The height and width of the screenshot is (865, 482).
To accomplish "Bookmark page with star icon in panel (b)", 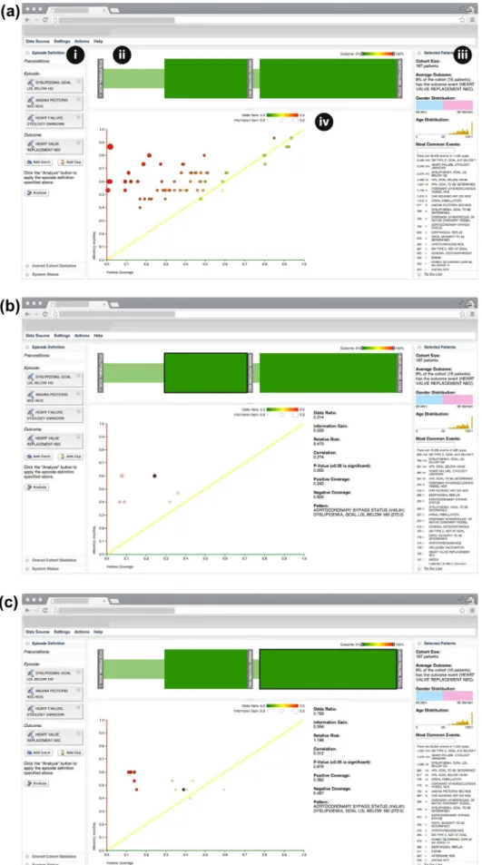I will click(462, 313).
